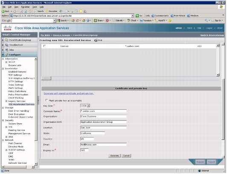Viewport: 227px width, 174px height.
Task: Open the Edit menu
Action: [10, 7]
